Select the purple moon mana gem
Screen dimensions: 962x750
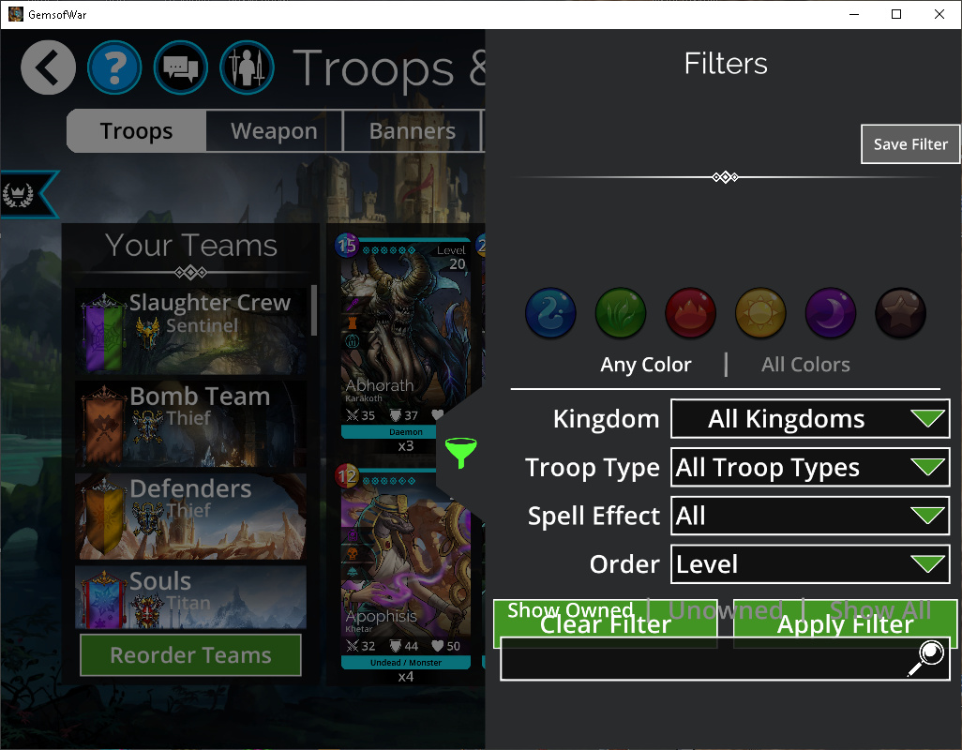coord(830,313)
